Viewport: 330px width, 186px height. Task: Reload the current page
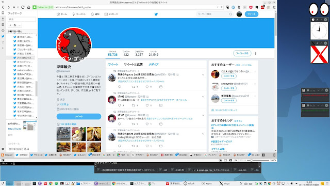[23, 7]
